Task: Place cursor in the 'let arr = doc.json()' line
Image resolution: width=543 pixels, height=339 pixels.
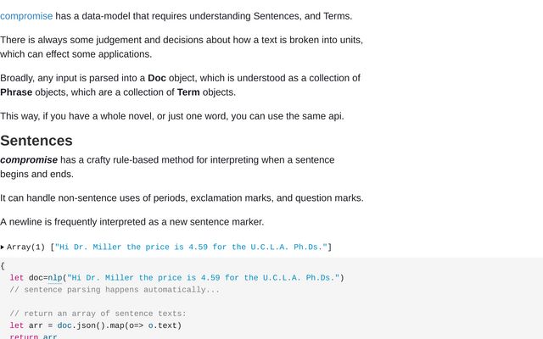Action: coord(96,325)
